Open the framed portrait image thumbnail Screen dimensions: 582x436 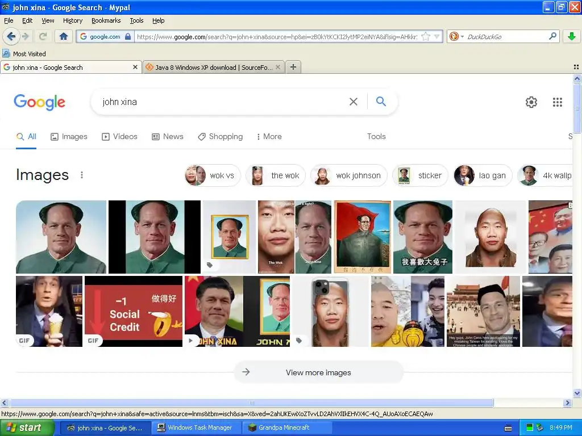pos(229,237)
